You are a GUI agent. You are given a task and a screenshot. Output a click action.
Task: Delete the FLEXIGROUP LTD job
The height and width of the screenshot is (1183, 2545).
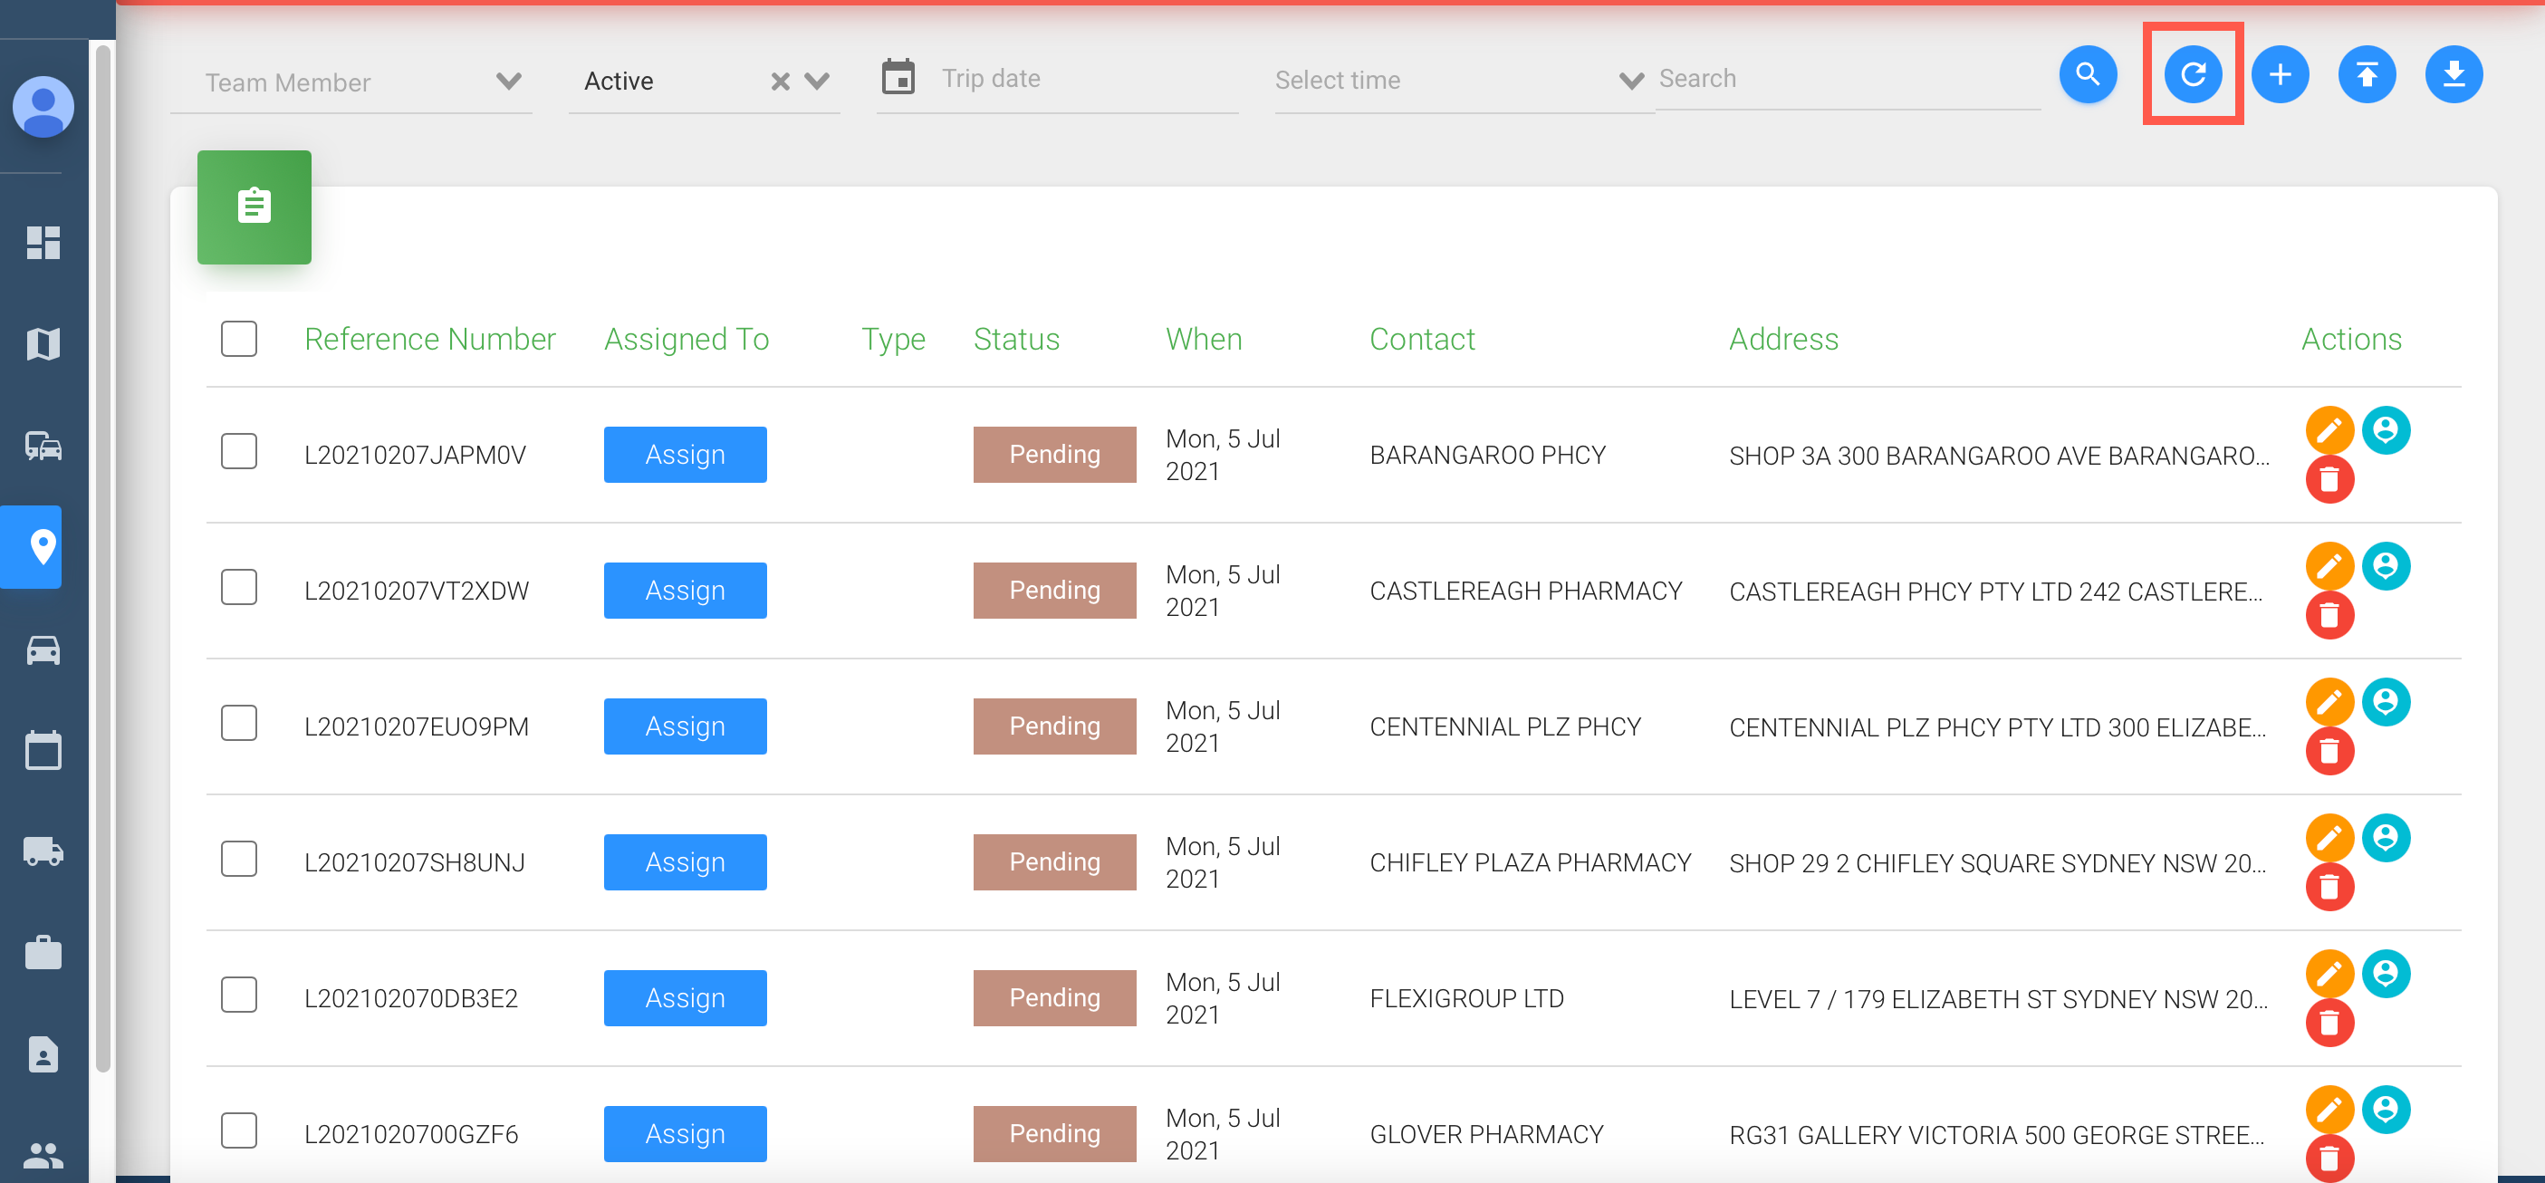(2329, 1023)
